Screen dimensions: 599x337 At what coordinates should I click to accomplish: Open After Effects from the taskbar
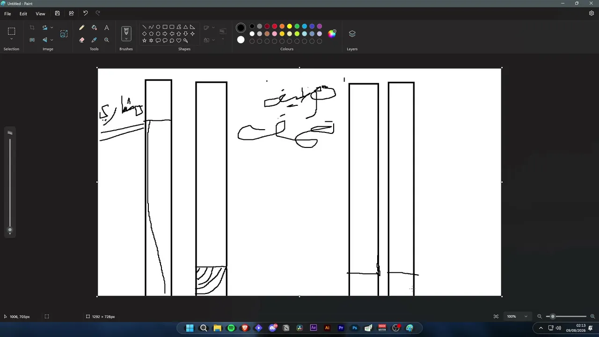pos(314,328)
